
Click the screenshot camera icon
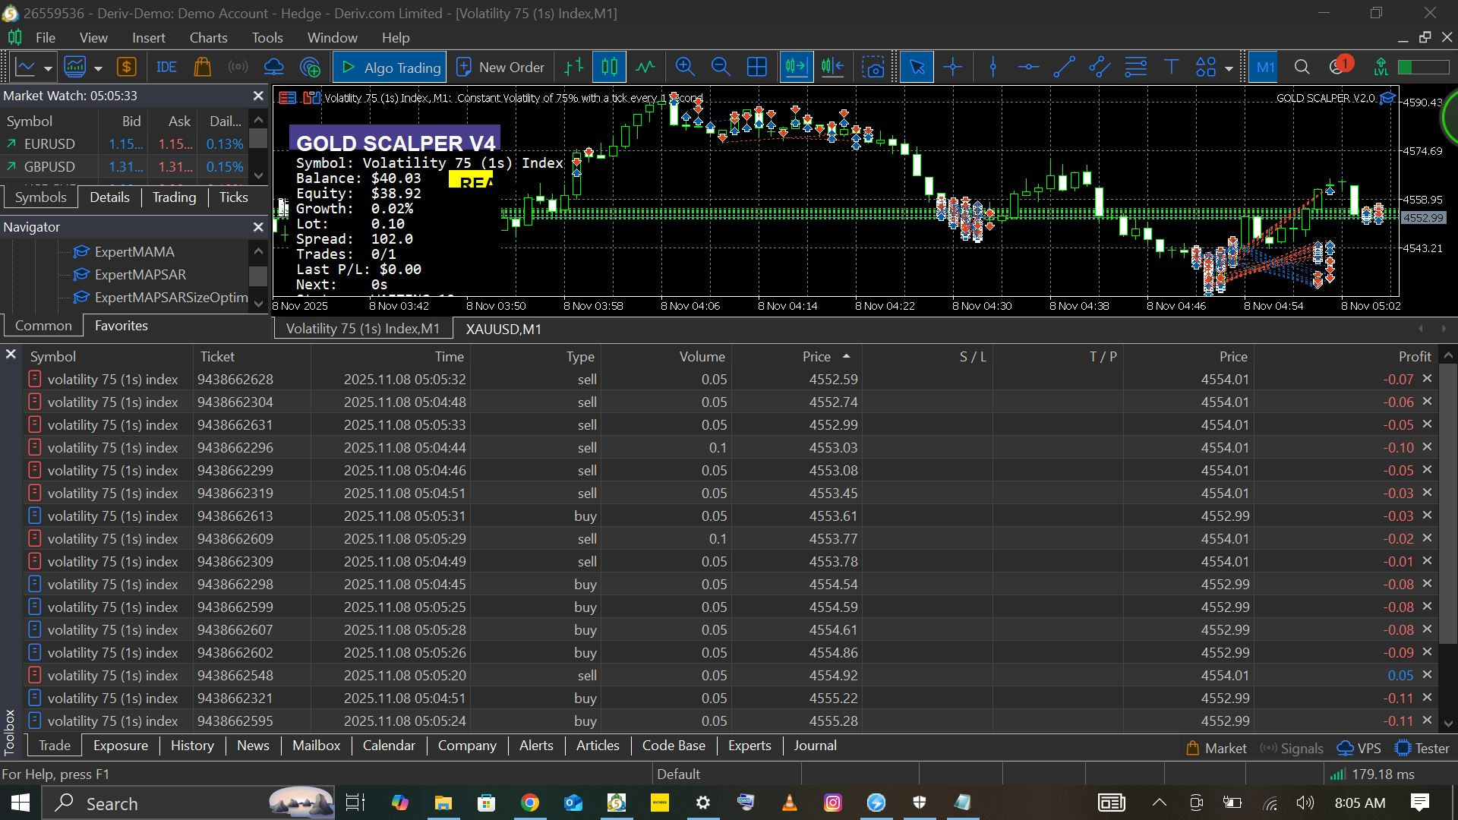(874, 68)
